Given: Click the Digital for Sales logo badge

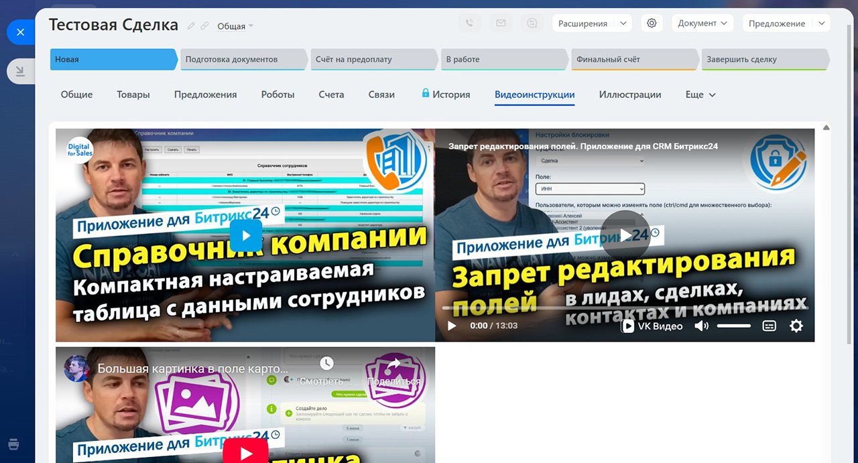Looking at the screenshot, I should (79, 149).
